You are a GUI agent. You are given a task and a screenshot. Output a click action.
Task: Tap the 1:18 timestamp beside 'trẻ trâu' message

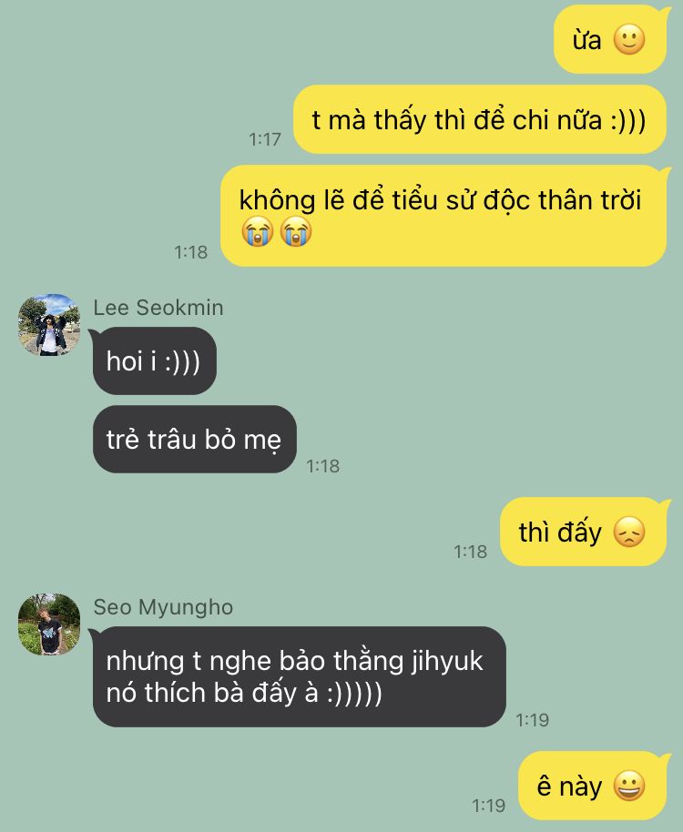[322, 466]
